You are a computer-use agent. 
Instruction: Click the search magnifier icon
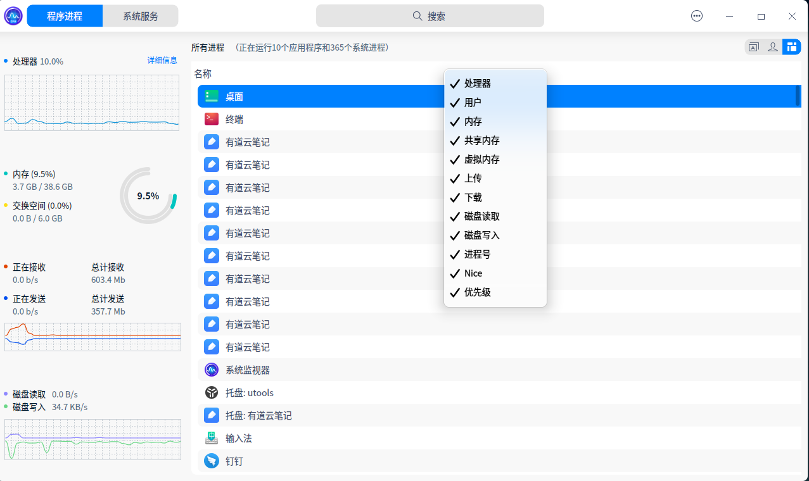(417, 16)
